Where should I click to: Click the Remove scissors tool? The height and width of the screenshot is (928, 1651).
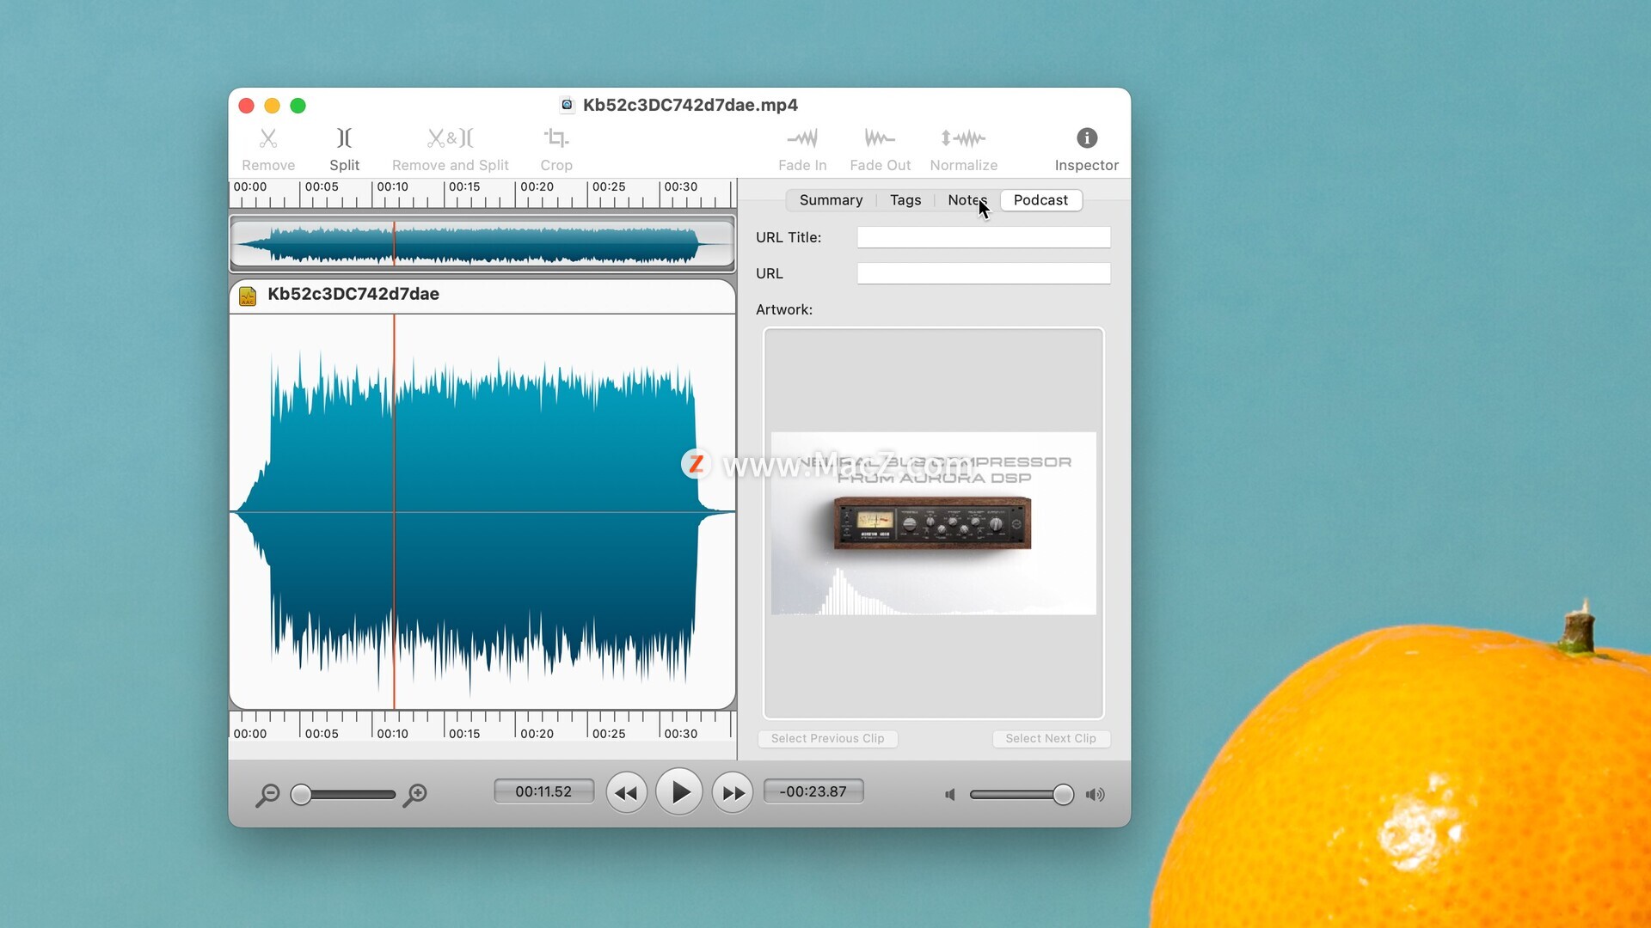pos(268,149)
